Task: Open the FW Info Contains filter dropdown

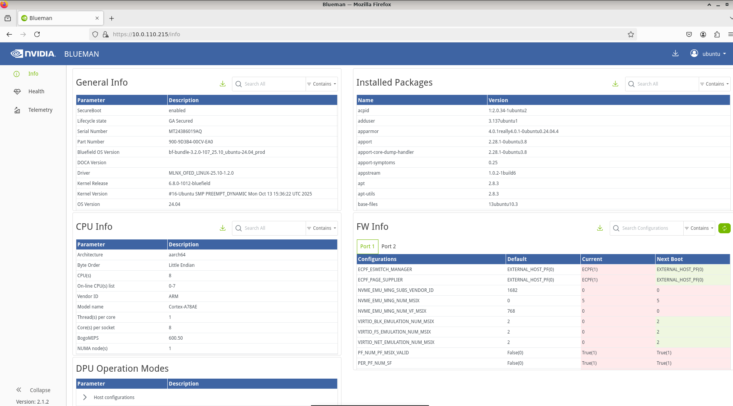Action: coord(699,228)
